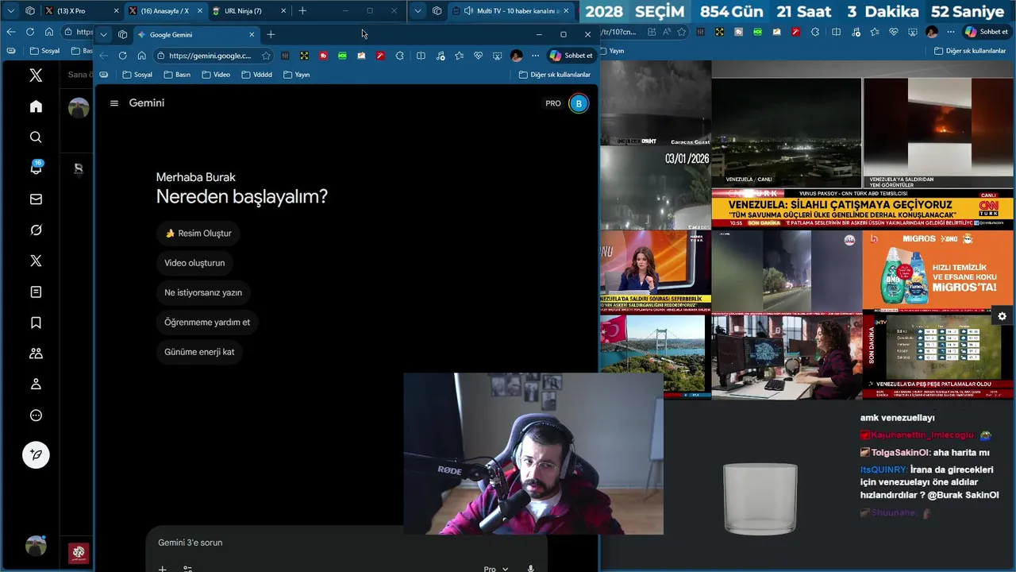Click the "Resim Oluştur" suggestion chip
Screen dimensions: 1016x572
click(198, 234)
